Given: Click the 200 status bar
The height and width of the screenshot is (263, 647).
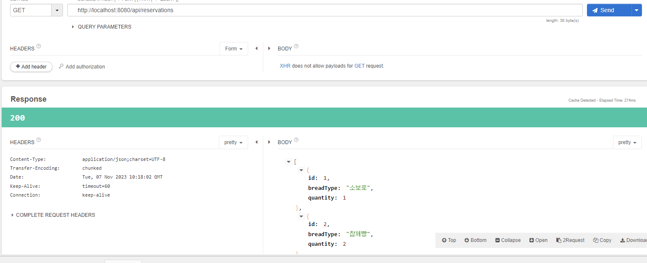Looking at the screenshot, I should [323, 118].
